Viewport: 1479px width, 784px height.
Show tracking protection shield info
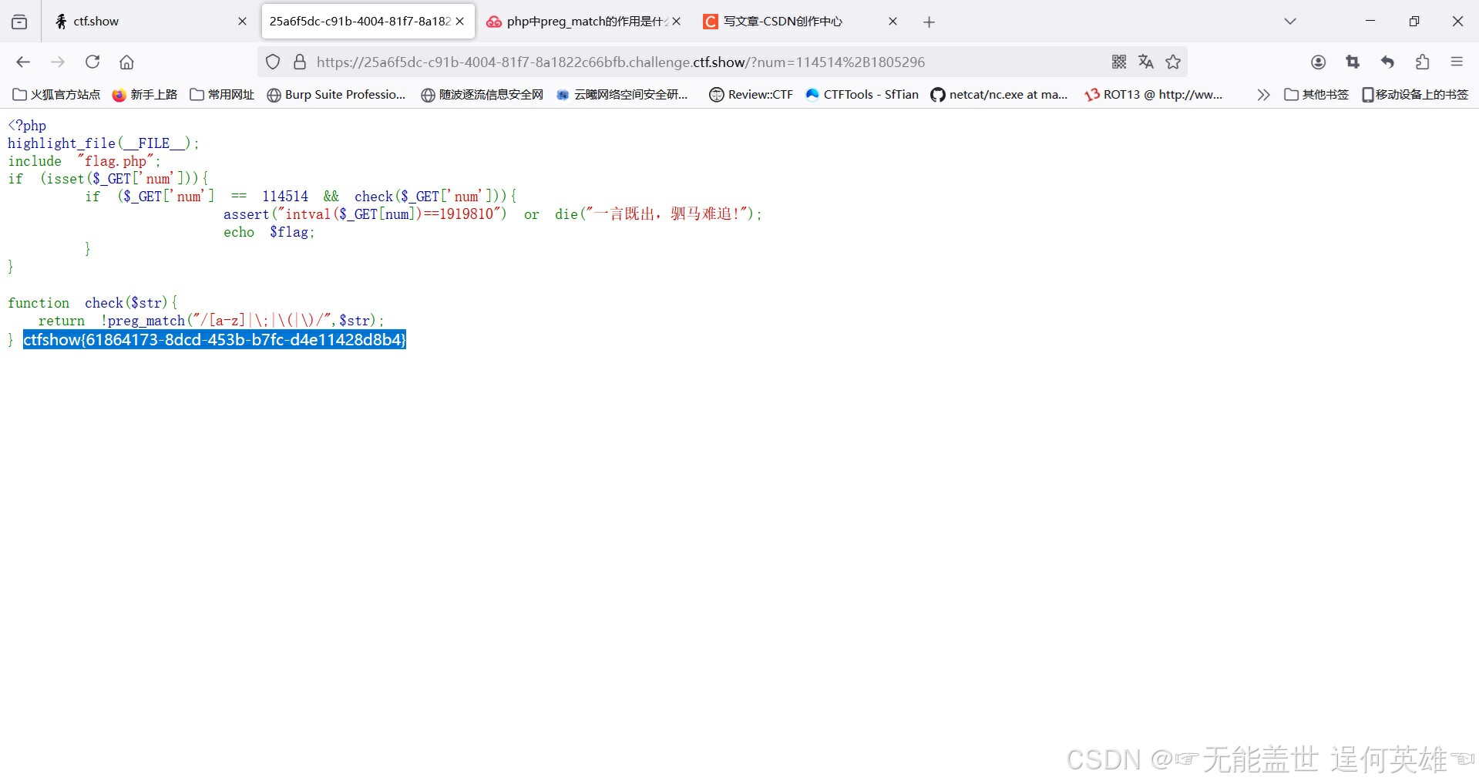point(273,62)
